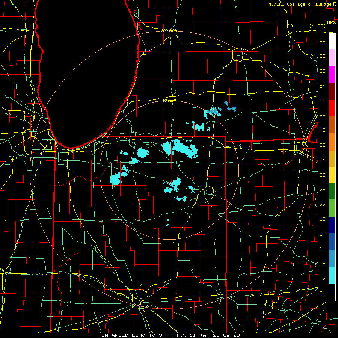Click the dark green legend swatch
The image size is (338, 338).
(332, 191)
